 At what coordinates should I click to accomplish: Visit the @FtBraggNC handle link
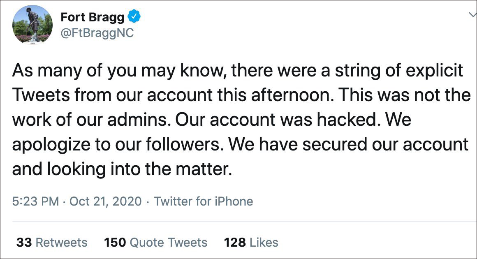point(97,32)
